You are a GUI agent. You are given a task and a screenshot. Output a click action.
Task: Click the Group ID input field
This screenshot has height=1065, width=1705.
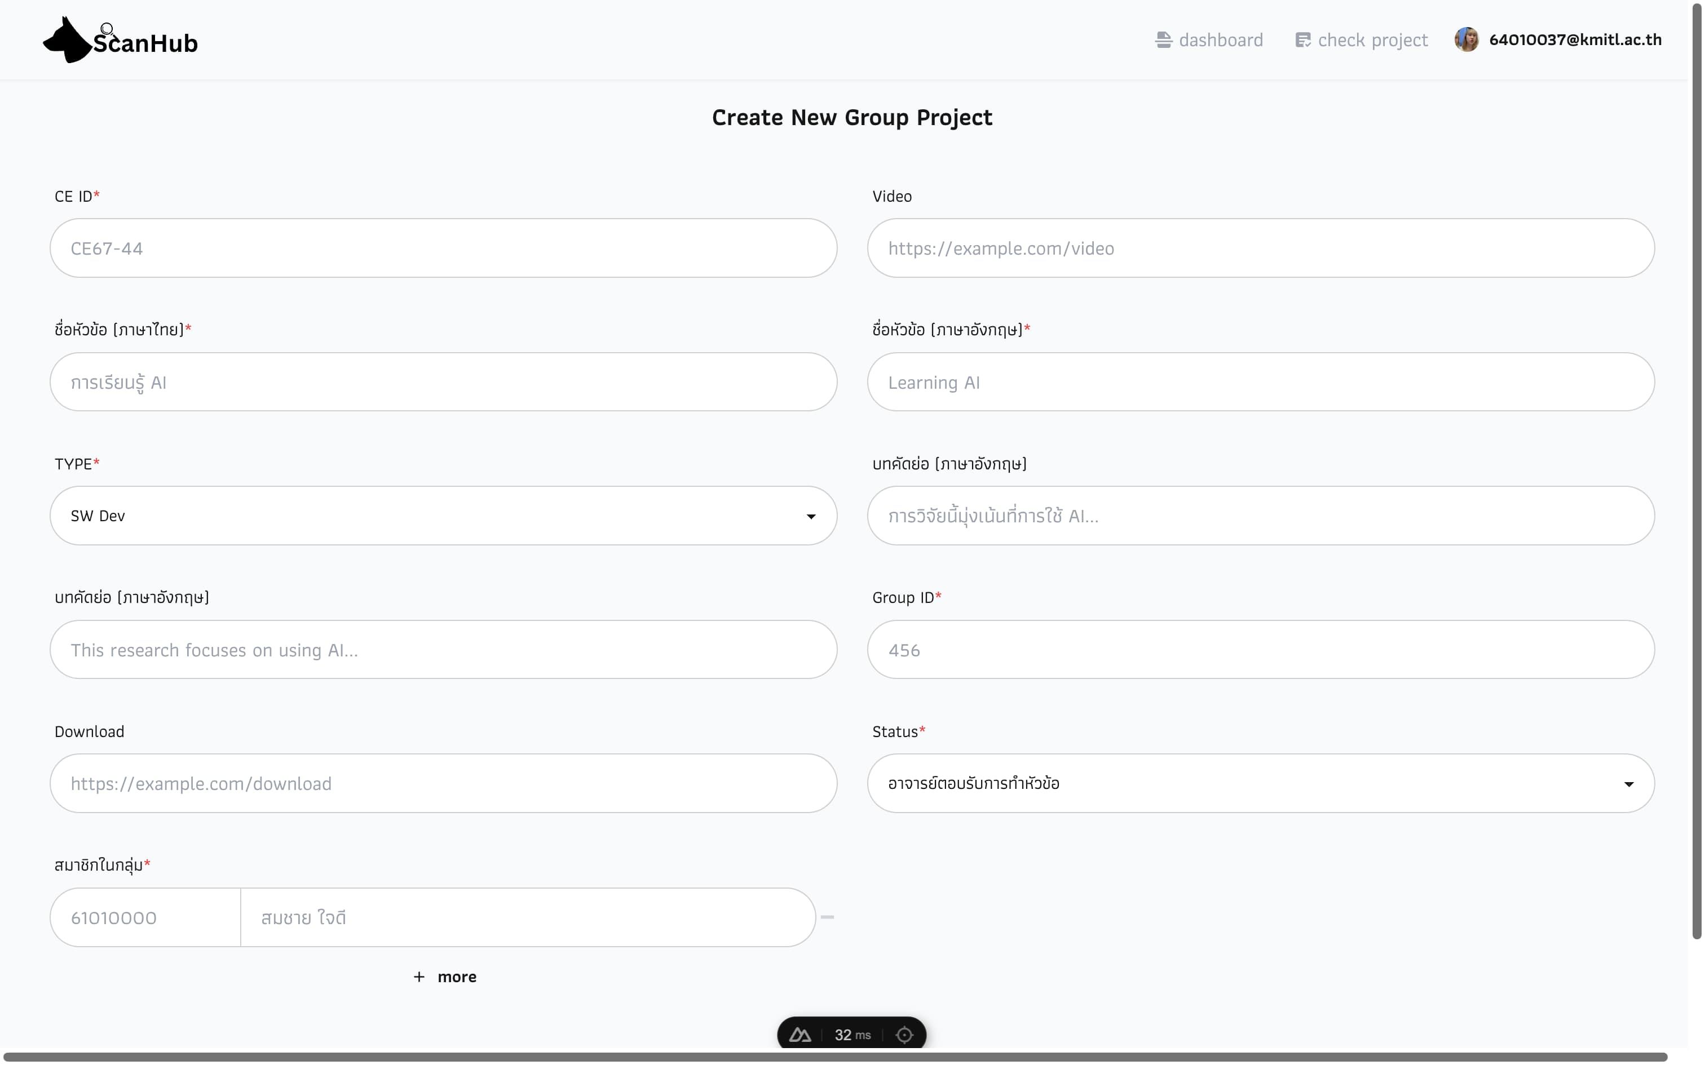1261,649
